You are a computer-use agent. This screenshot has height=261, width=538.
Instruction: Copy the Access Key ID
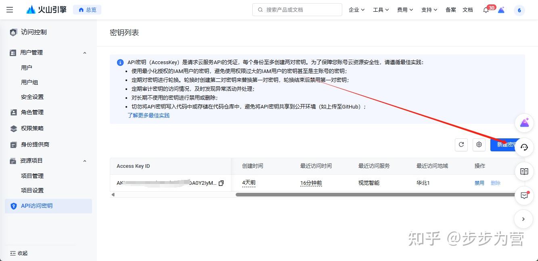pos(221,183)
